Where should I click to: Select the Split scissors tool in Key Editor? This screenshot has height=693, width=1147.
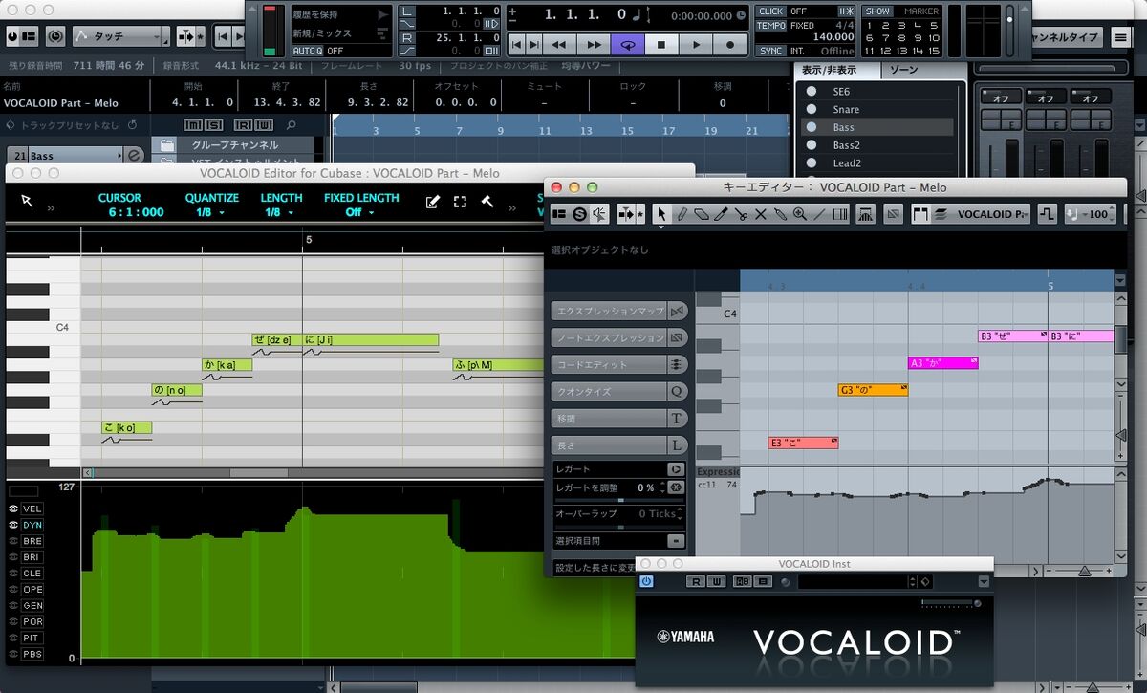741,215
